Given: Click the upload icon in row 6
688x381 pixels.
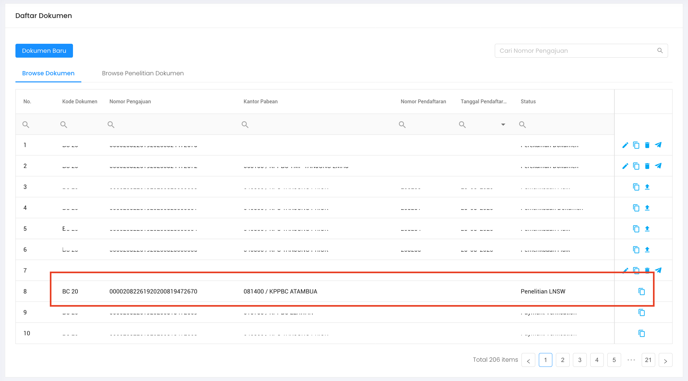Looking at the screenshot, I should tap(647, 250).
